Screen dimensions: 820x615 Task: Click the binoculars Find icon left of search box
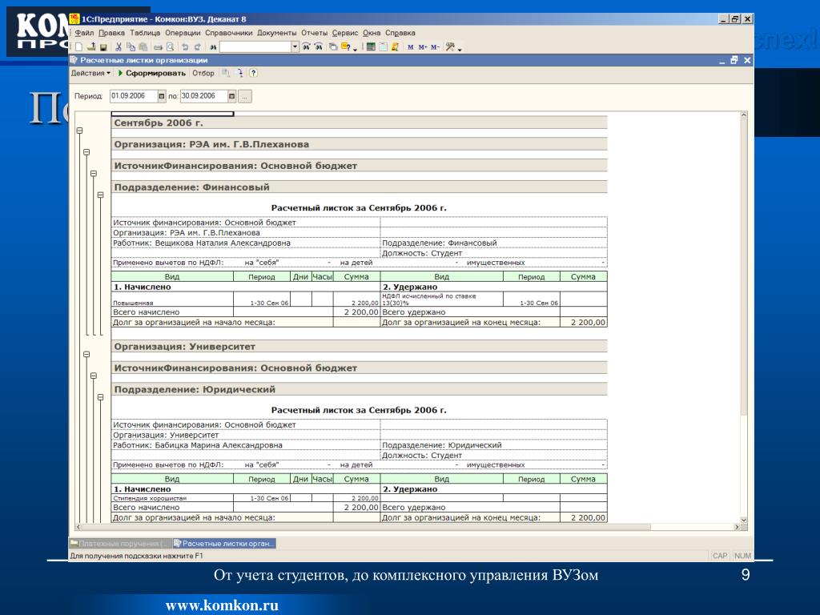click(x=213, y=47)
